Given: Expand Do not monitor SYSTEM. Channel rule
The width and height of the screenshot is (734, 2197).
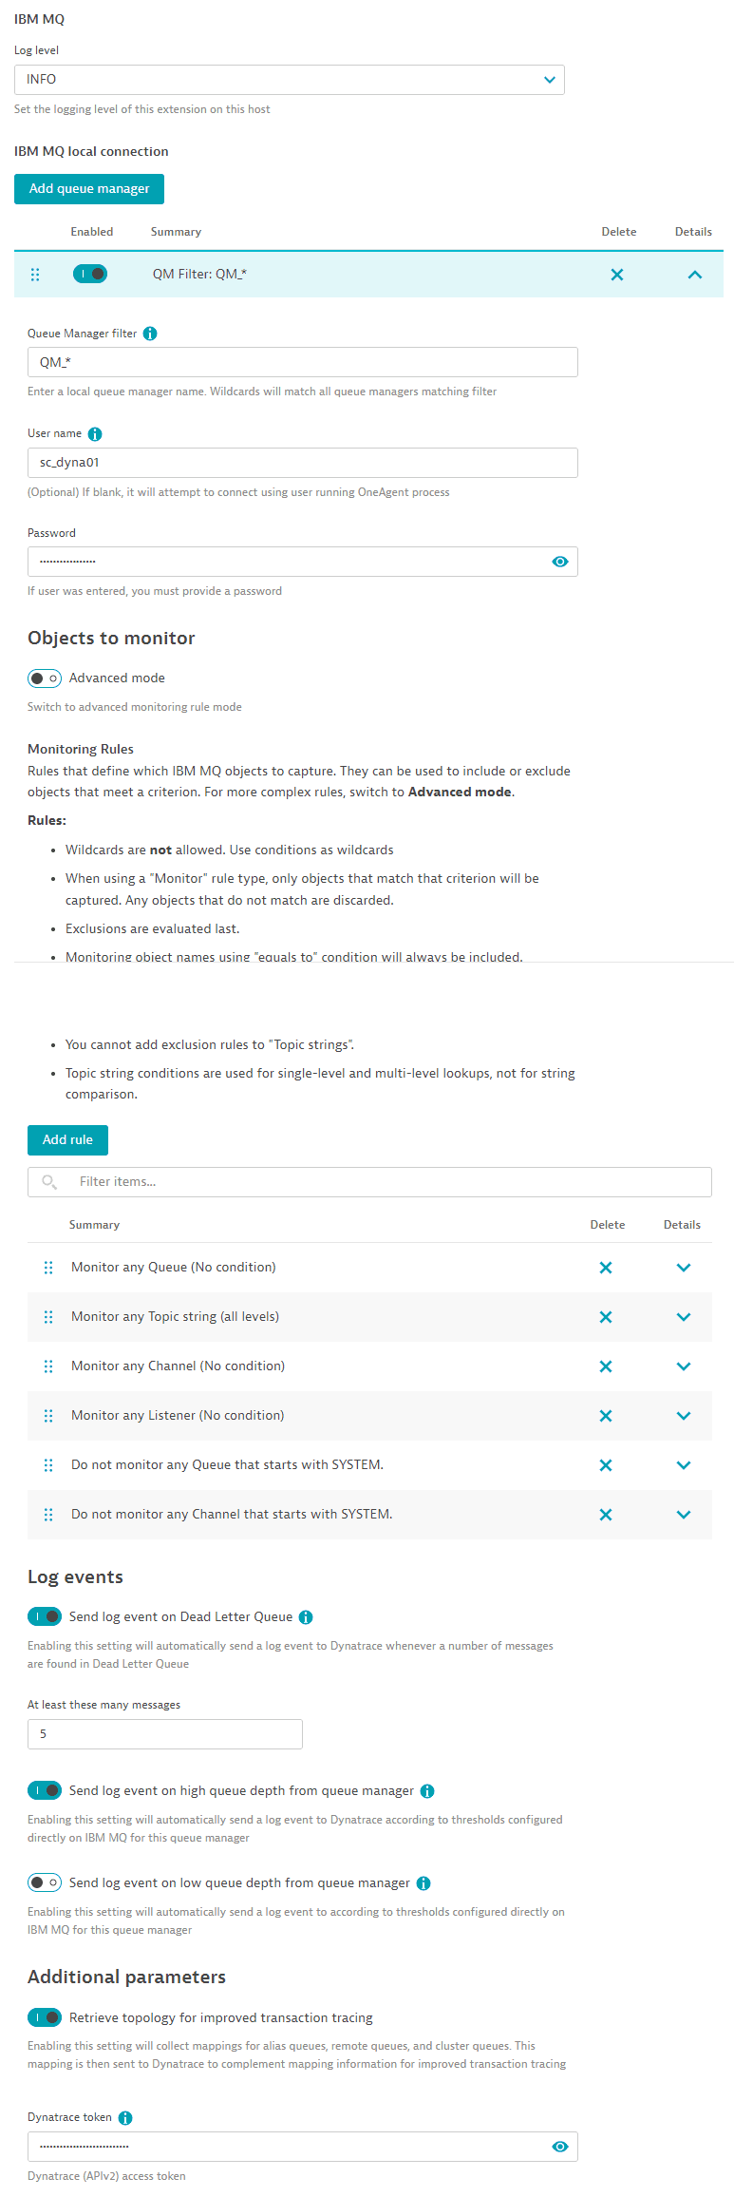Looking at the screenshot, I should (x=684, y=1515).
